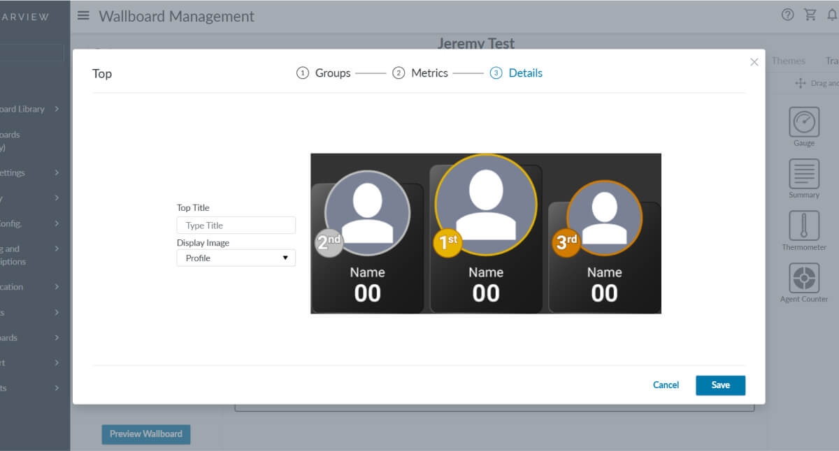Go to the Groups wizard step
The height and width of the screenshot is (451, 839).
[324, 73]
